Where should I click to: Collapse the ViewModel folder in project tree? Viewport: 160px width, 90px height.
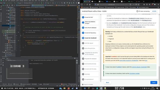[x=7, y=24]
